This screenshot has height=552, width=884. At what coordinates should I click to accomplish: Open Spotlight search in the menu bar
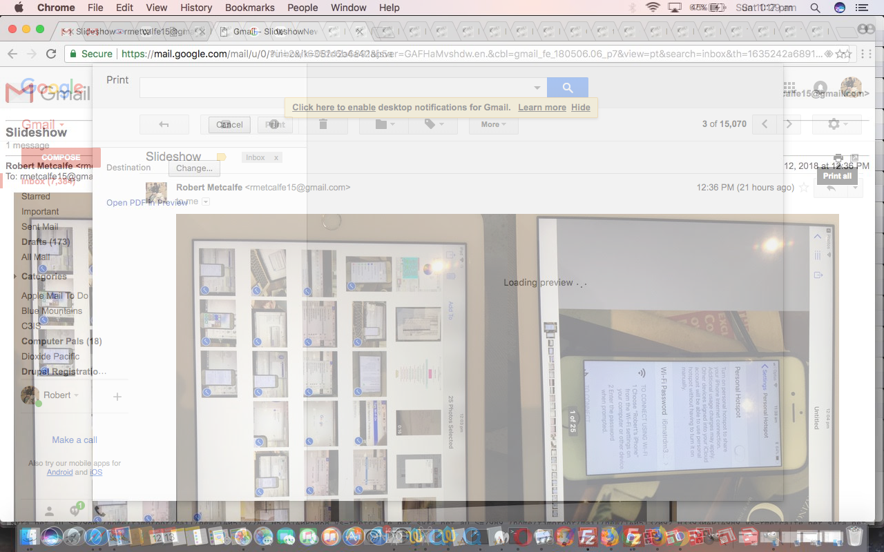(x=815, y=8)
